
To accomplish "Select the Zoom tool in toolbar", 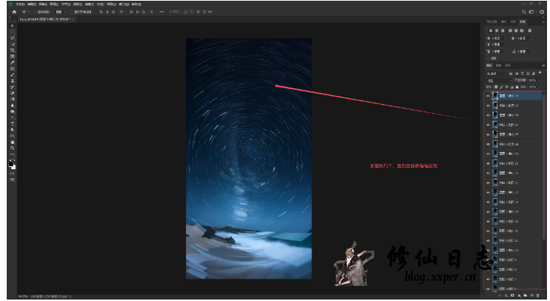I will (12, 148).
